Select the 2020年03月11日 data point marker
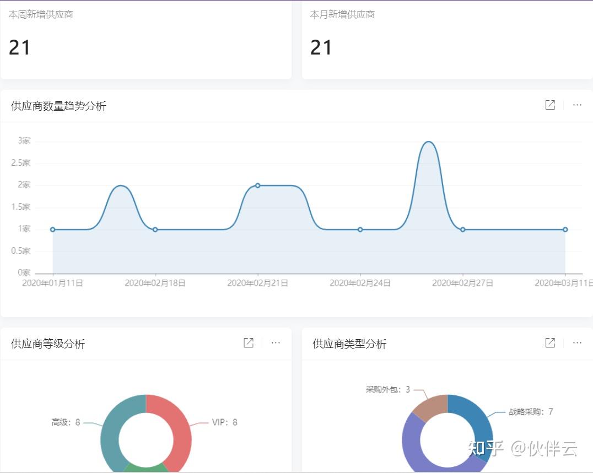 (x=565, y=229)
